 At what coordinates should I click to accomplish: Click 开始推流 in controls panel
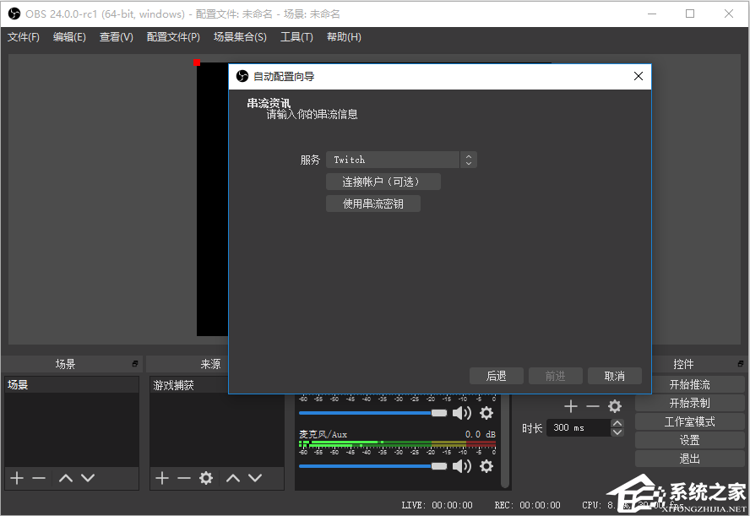click(689, 384)
